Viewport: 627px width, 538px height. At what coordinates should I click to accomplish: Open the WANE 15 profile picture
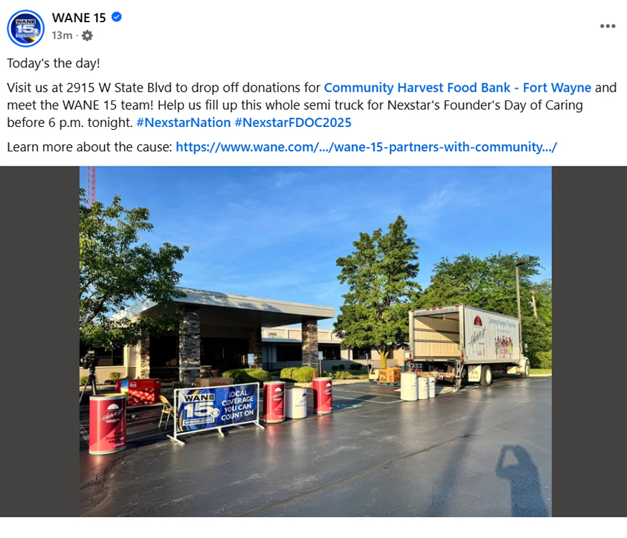coord(26,29)
